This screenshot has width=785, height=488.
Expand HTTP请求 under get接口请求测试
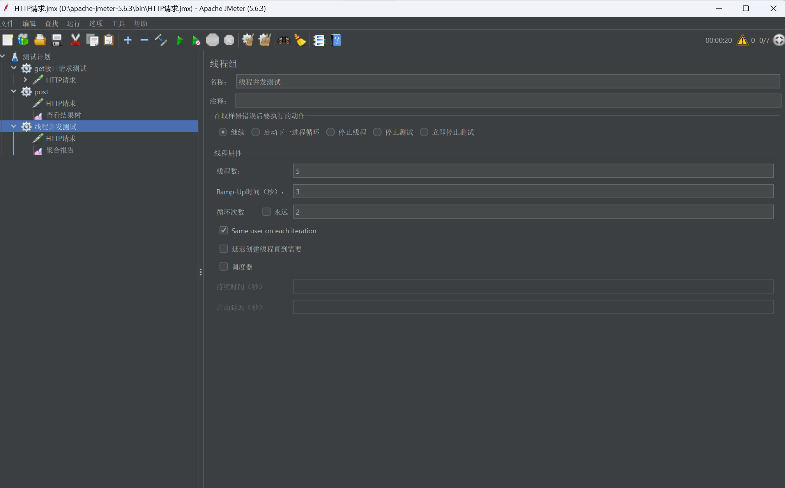(x=25, y=80)
